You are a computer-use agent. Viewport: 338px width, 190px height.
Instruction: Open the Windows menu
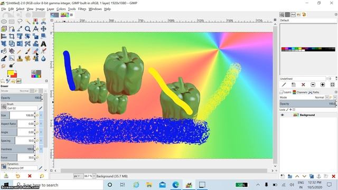click(x=95, y=9)
